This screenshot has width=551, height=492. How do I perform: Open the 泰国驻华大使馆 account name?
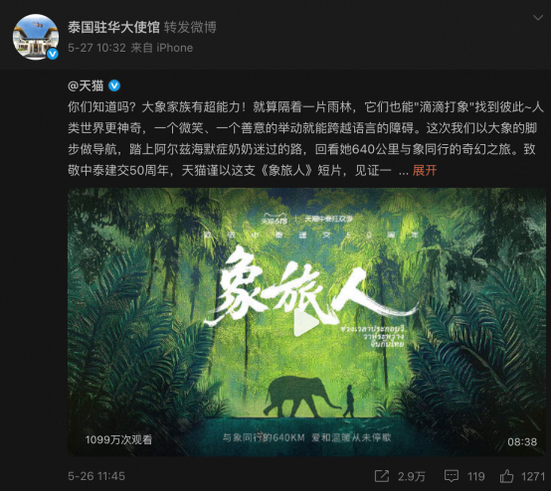pos(113,27)
